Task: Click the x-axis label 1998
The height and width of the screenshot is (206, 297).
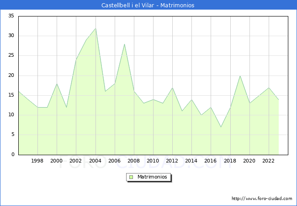Action: pos(37,161)
